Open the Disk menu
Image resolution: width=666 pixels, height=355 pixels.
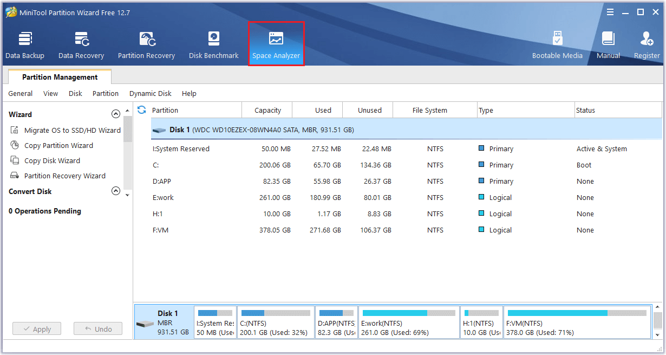(75, 93)
